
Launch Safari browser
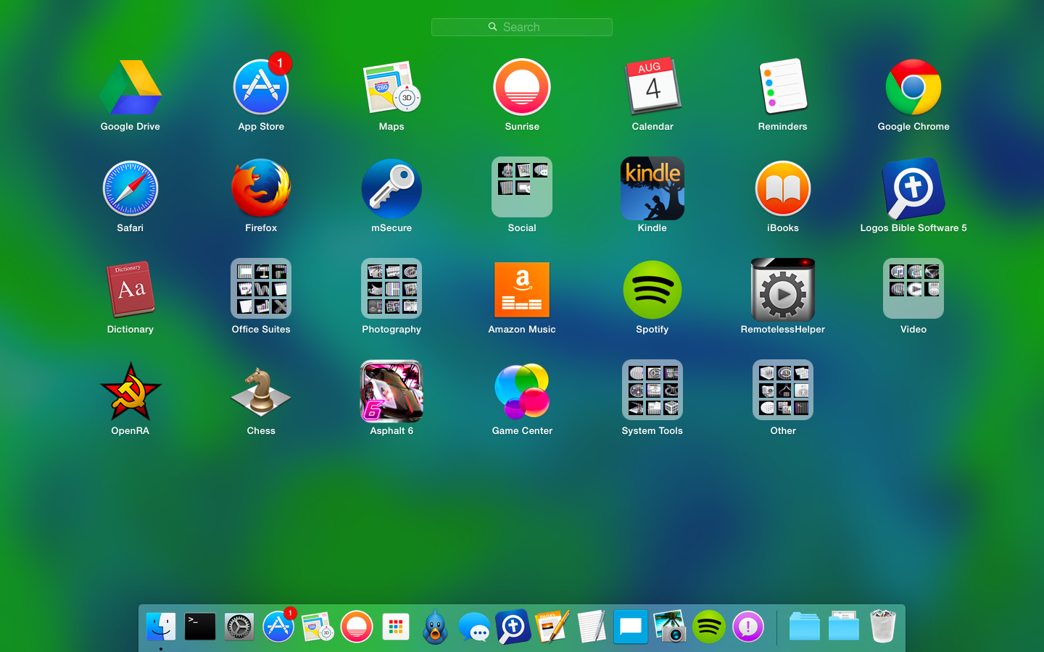(130, 188)
